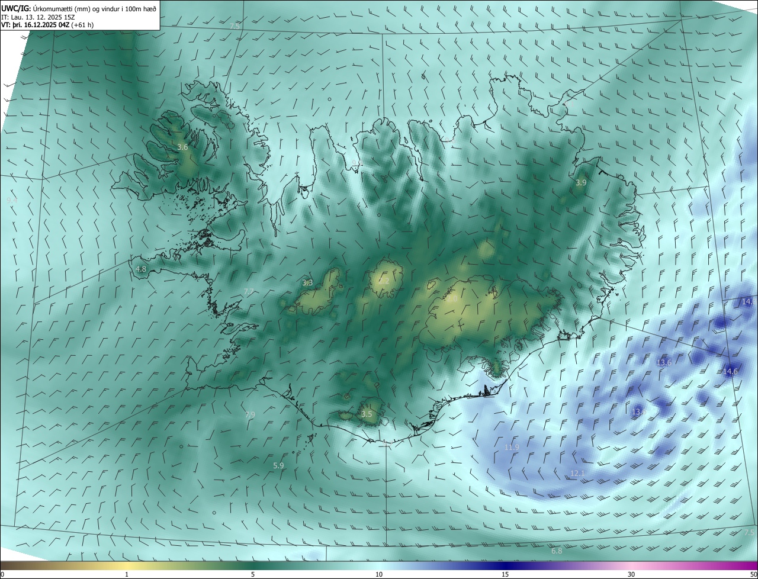758x579 pixels.
Task: Click the 14.x value cut off at right edge
Action: click(749, 302)
